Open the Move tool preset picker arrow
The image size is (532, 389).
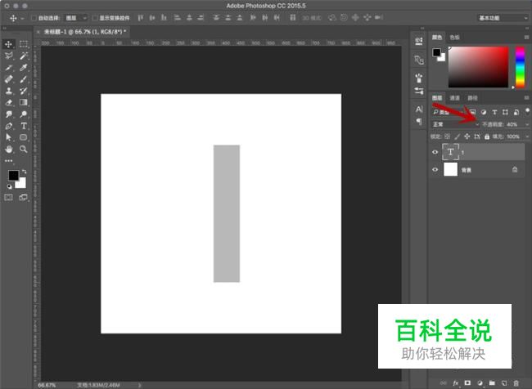(x=22, y=18)
